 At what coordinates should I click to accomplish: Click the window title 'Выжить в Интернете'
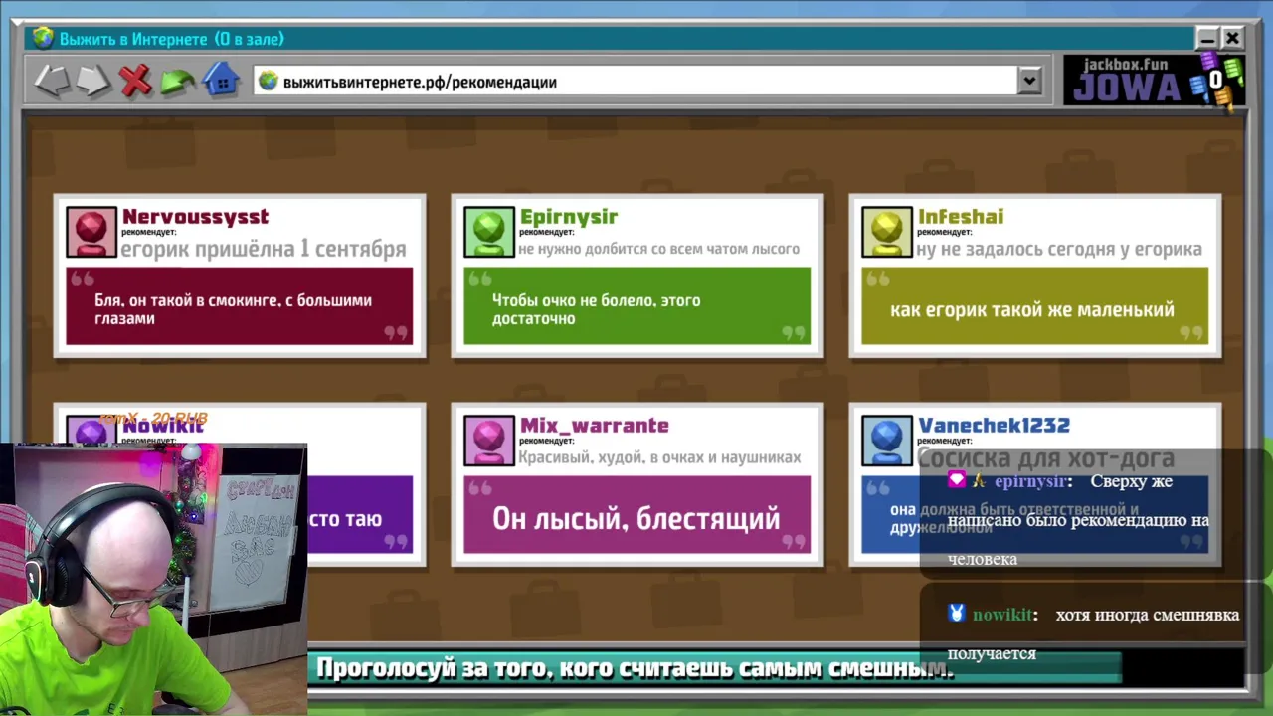tap(135, 39)
